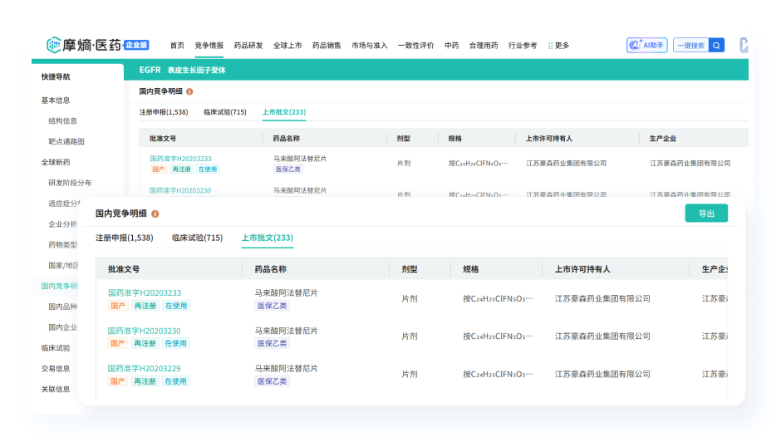Click 医保乙类 tag in H20203229 row
Screen dimensions: 781x442
(272, 381)
